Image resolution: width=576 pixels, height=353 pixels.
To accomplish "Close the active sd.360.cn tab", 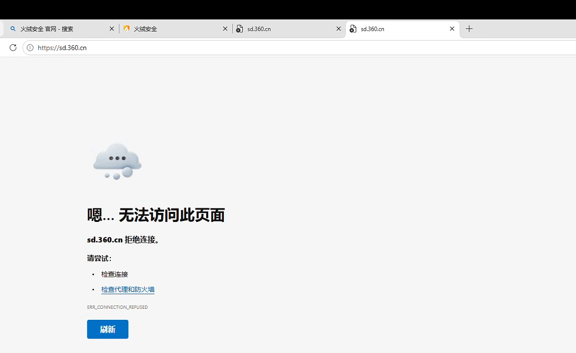I will pyautogui.click(x=452, y=29).
